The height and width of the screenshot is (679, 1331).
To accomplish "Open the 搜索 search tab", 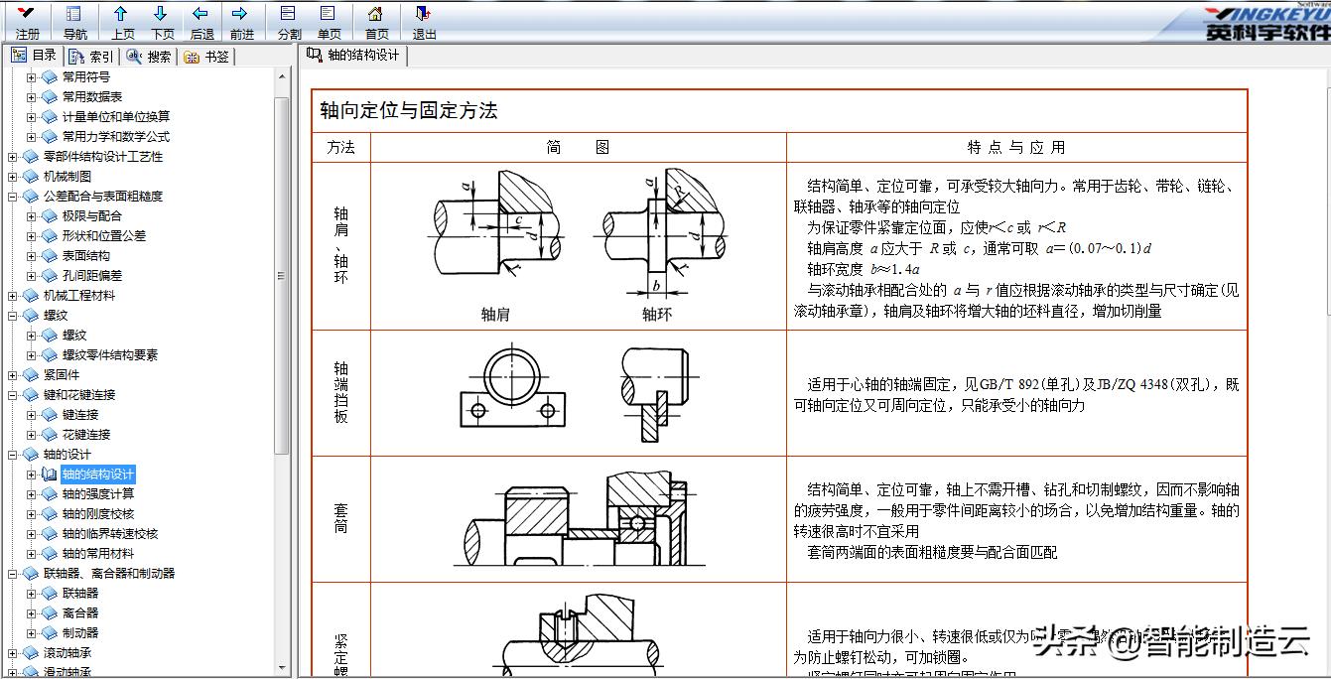I will tap(149, 57).
